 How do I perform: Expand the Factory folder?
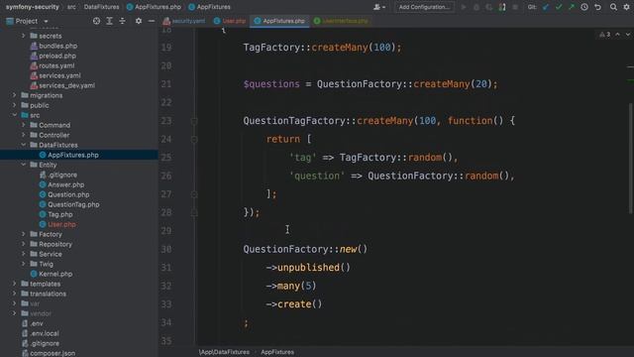(x=24, y=234)
